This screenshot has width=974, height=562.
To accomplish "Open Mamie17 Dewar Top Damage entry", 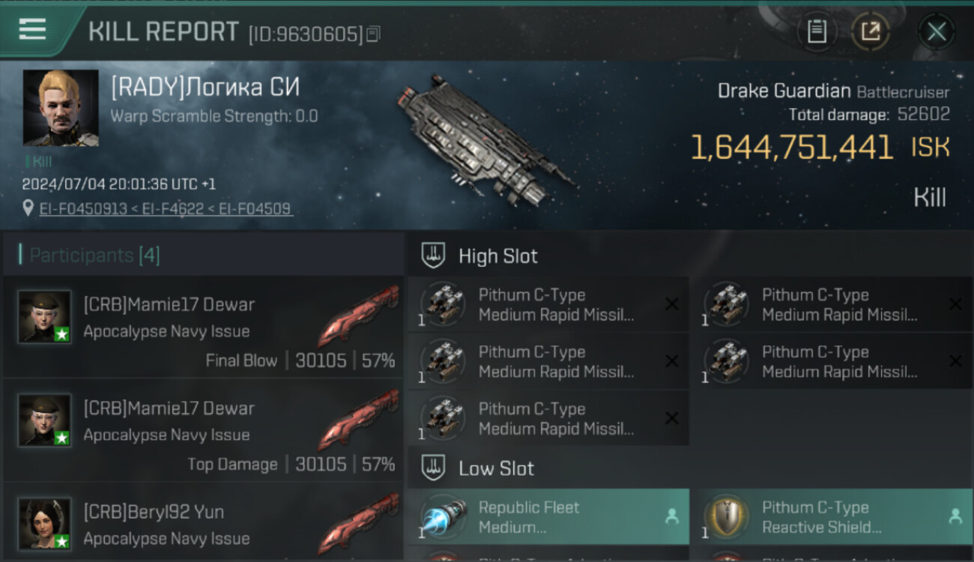I will [x=204, y=432].
